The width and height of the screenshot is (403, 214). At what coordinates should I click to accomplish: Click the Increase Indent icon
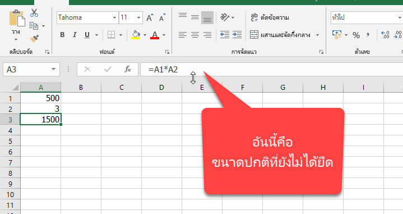pos(237,34)
